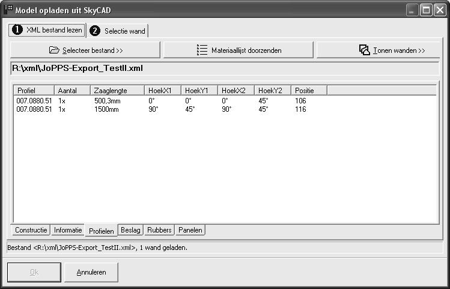Screen dimensions: 450x289
Task: Sort by the Zaaglengte column header
Action: (117, 90)
